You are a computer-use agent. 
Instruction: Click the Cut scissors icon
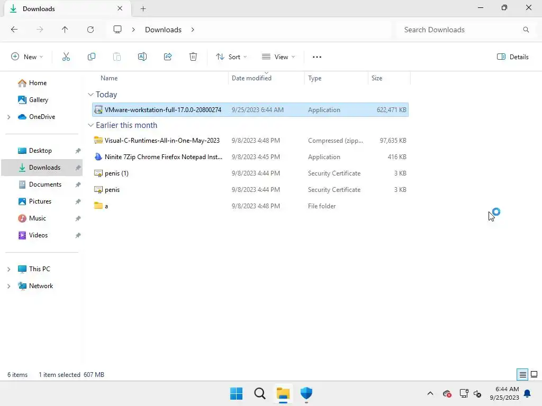66,57
